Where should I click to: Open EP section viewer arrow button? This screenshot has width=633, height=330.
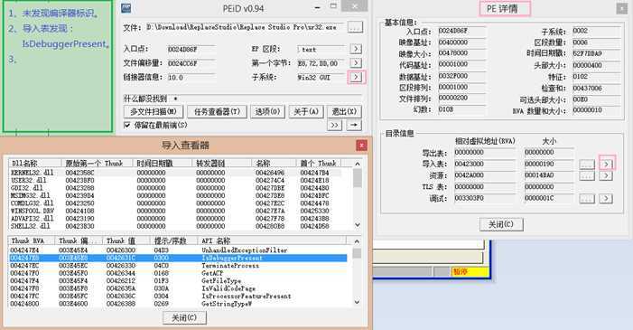(x=355, y=49)
